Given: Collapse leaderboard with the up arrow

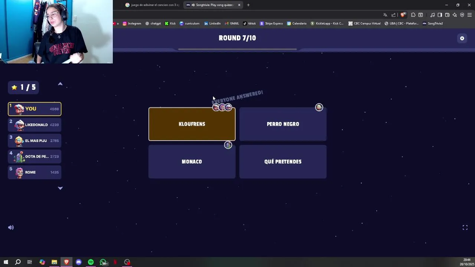Looking at the screenshot, I should (60, 84).
